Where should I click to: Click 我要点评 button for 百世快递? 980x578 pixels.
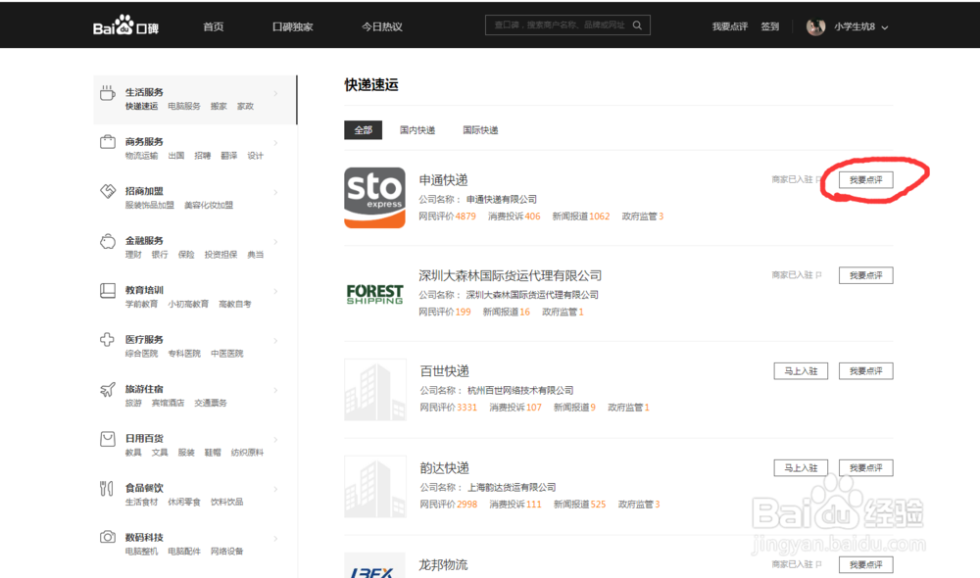[865, 371]
